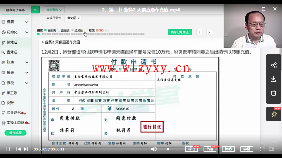
Task: Mute the speaker volume icon
Action: tap(154, 149)
